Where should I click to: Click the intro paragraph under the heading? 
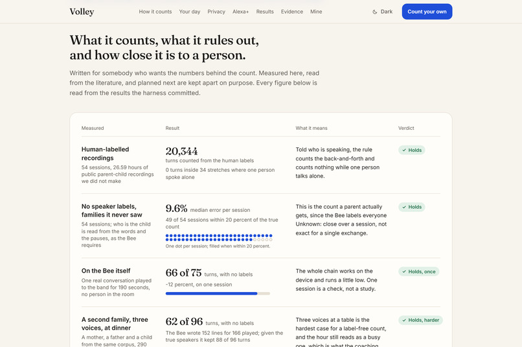point(194,83)
